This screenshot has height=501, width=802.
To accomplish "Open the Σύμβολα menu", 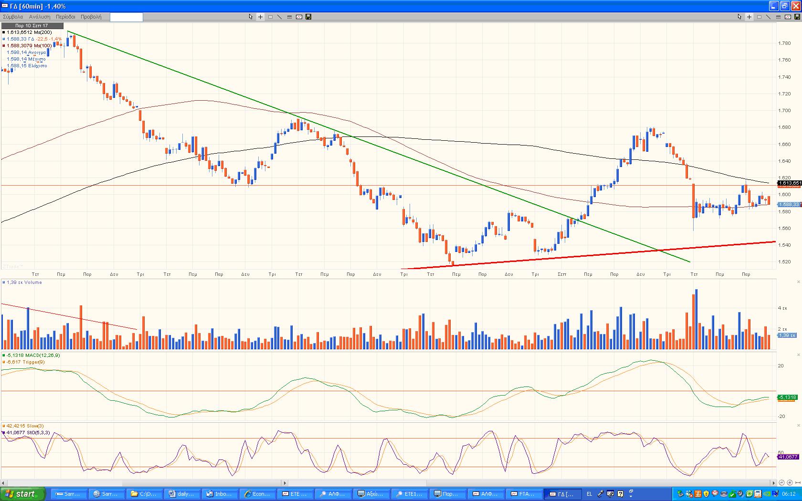I will [x=13, y=17].
